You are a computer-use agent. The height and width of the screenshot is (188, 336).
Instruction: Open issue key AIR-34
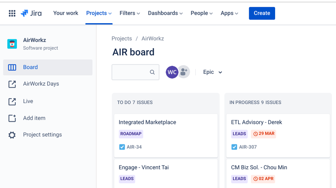click(134, 147)
